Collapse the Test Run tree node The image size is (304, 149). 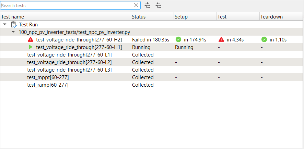point(4,25)
